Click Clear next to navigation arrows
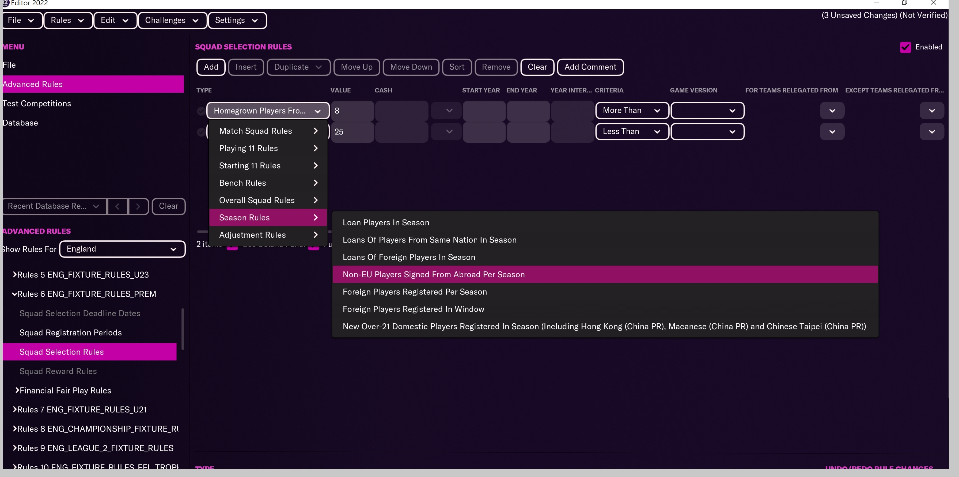This screenshot has width=959, height=477. point(168,206)
